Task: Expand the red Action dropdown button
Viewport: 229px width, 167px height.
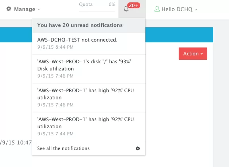Action: [193, 53]
